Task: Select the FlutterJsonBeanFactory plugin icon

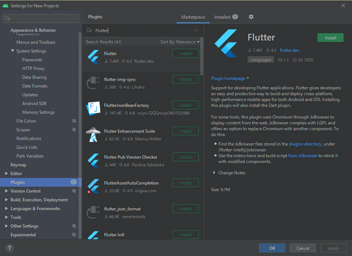Action: coord(93,108)
